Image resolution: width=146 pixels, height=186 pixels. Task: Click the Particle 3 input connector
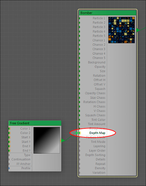click(79, 27)
